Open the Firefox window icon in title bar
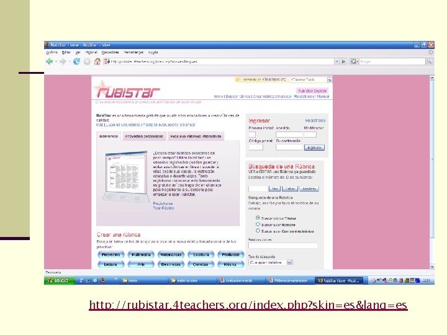This screenshot has width=447, height=335. (x=47, y=45)
